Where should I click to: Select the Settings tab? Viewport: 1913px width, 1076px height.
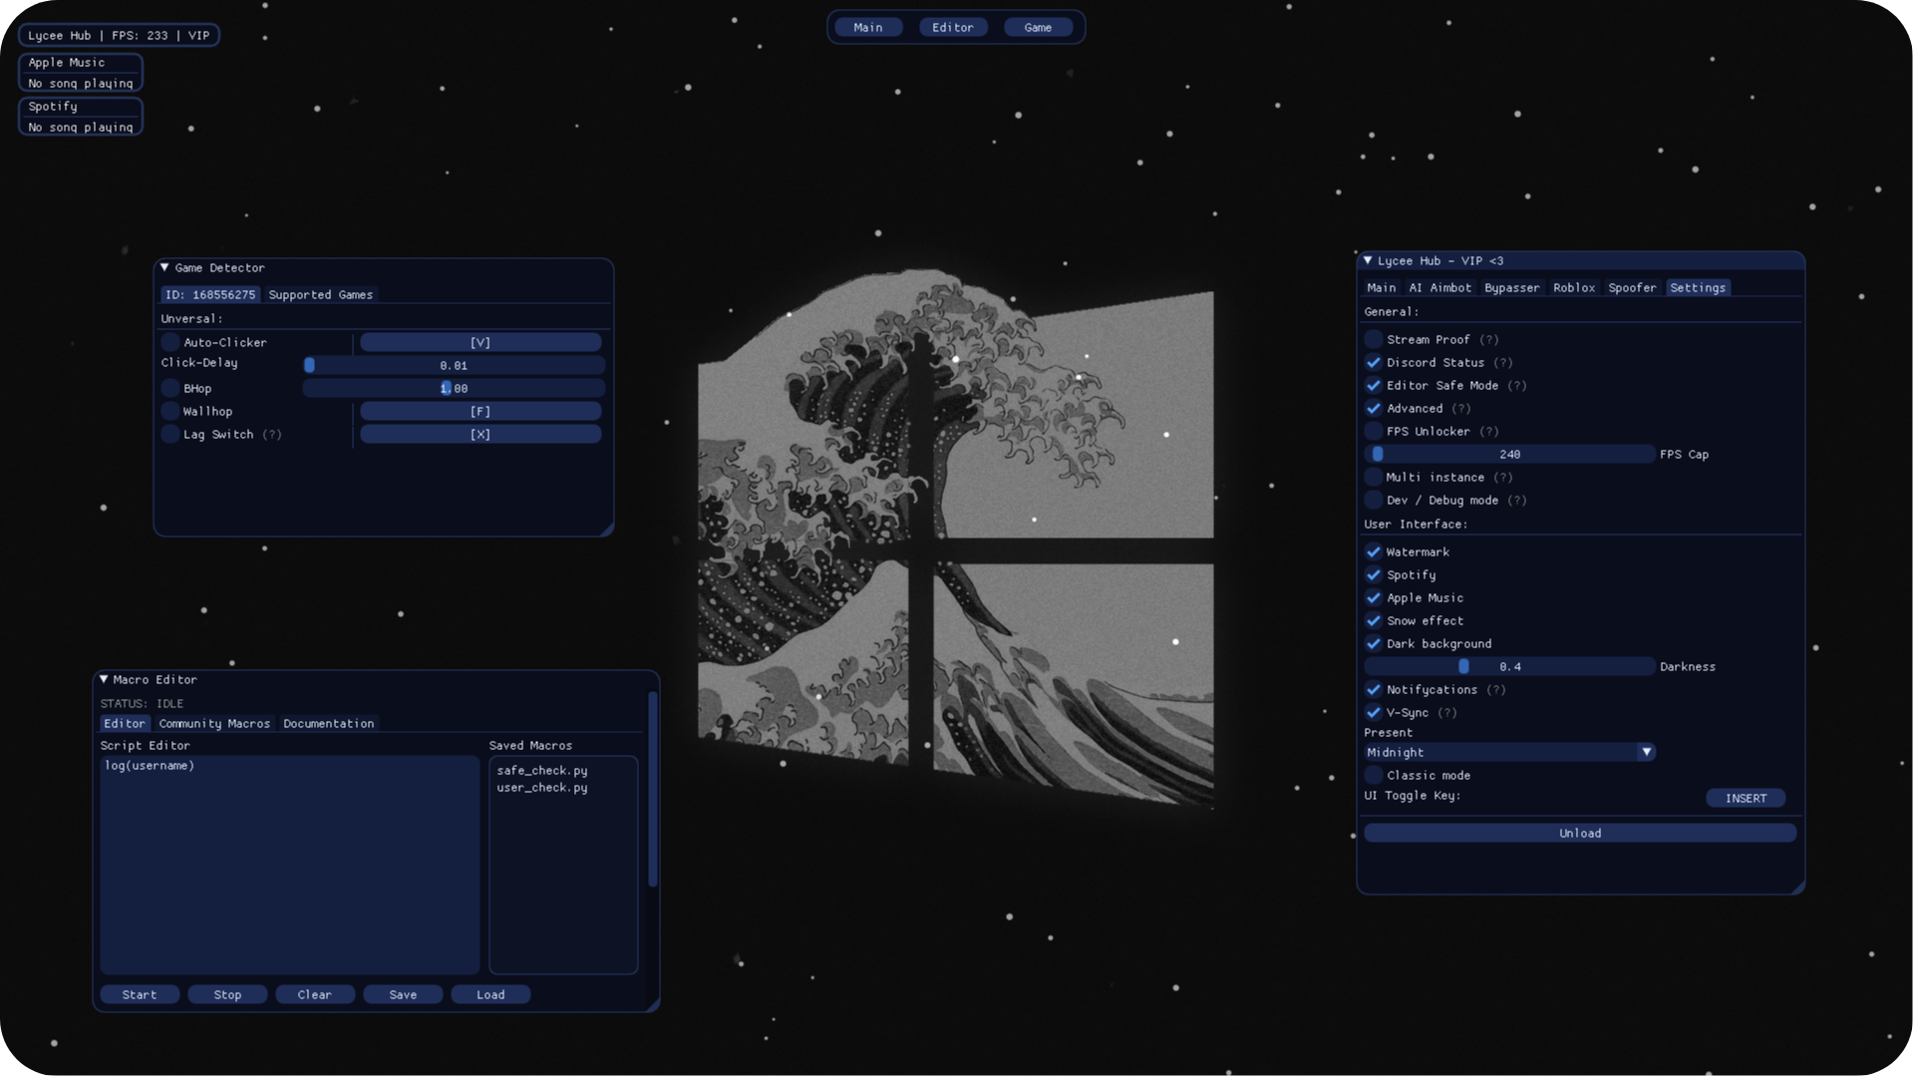coord(1698,287)
